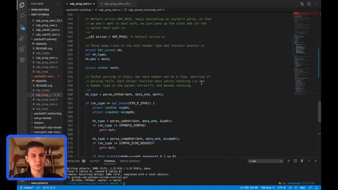Expand the setup-testlab folder
The height and width of the screenshot is (190, 338).
tap(43, 118)
